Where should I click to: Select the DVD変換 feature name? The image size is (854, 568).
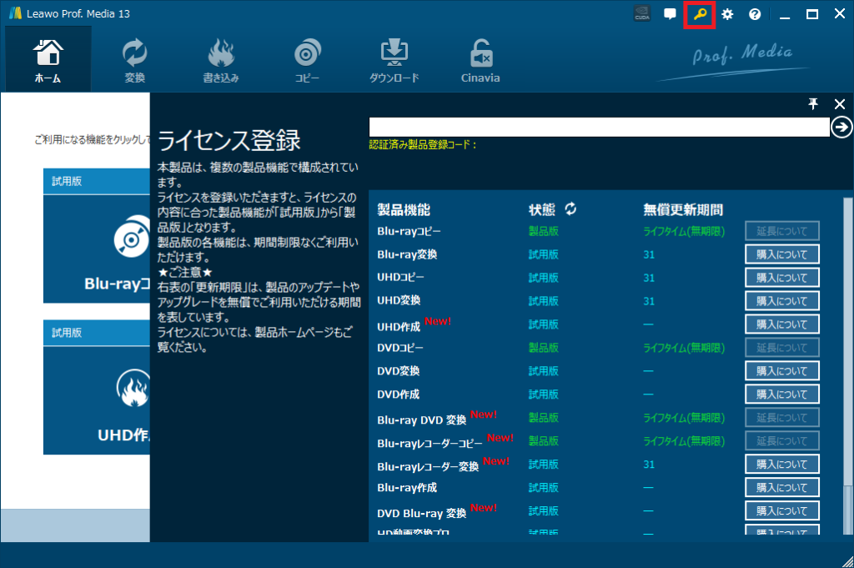click(398, 371)
